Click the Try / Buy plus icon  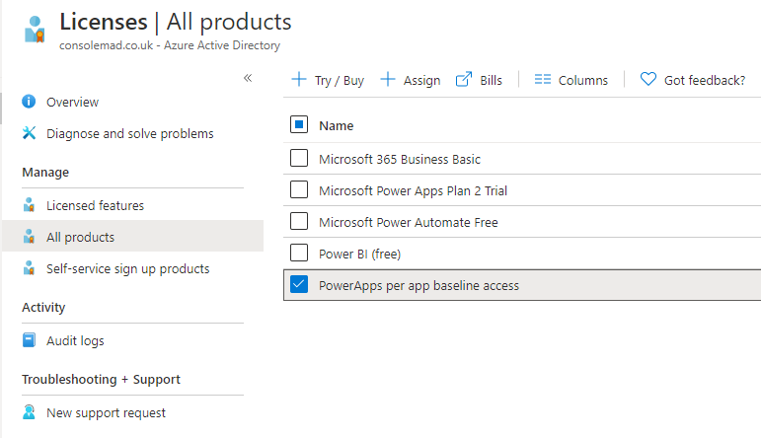pos(299,79)
